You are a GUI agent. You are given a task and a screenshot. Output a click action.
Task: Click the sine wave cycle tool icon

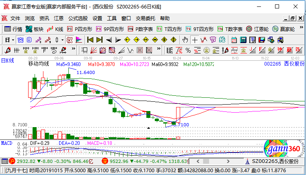[234, 50]
